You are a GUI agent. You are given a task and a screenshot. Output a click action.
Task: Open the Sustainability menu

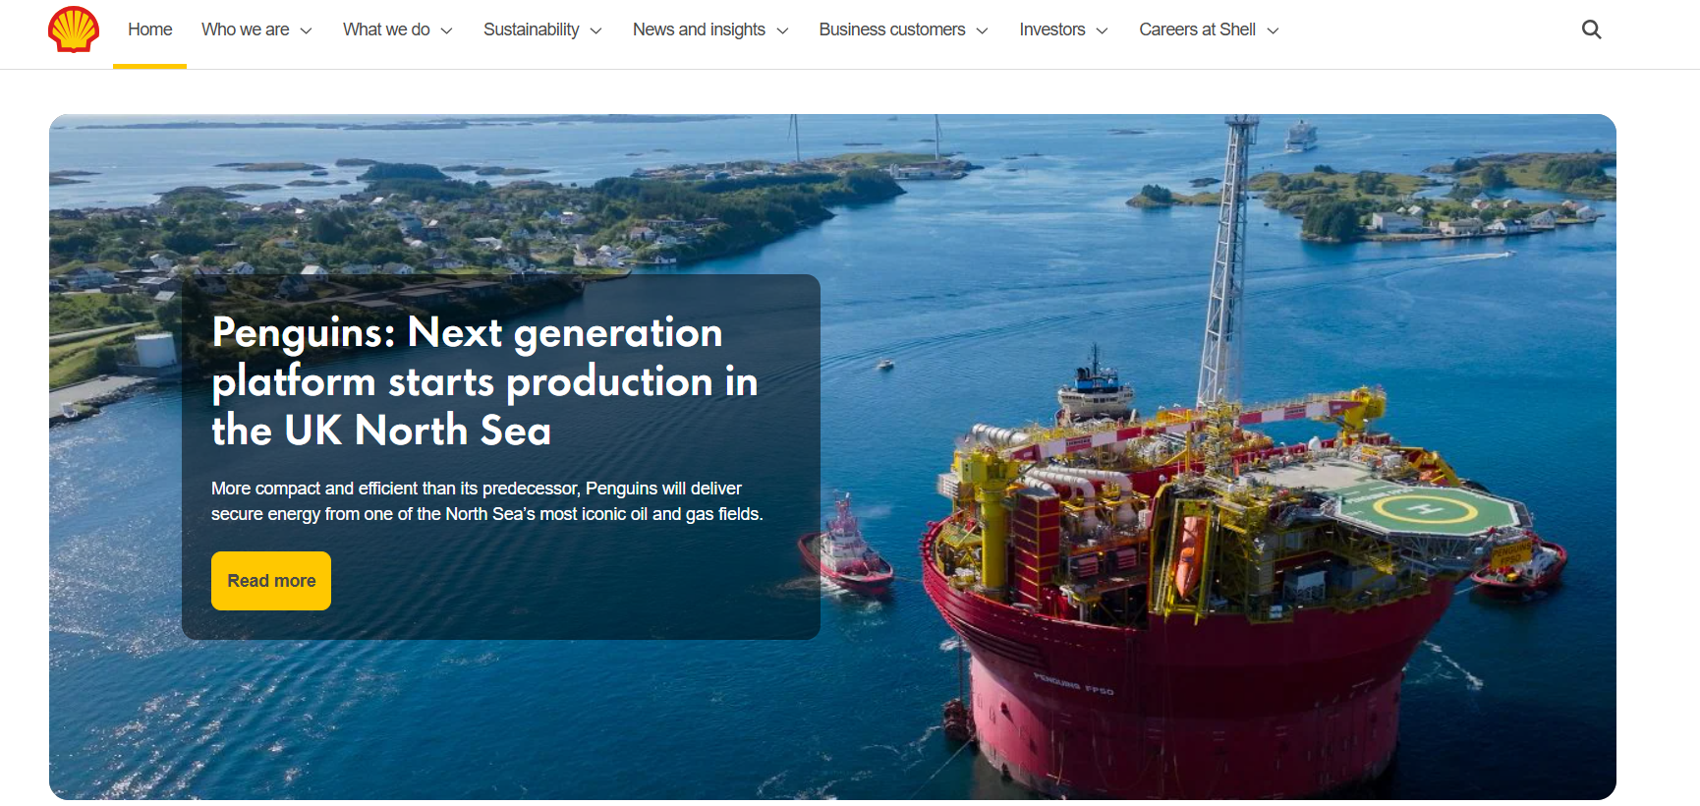(x=531, y=29)
